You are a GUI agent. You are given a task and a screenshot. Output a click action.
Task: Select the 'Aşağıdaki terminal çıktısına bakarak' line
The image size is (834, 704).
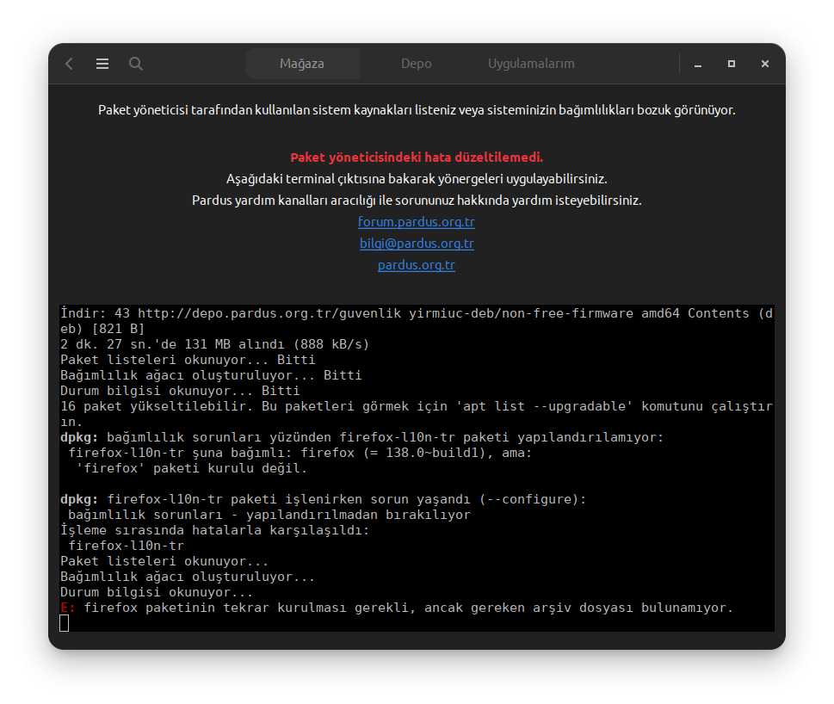point(417,179)
